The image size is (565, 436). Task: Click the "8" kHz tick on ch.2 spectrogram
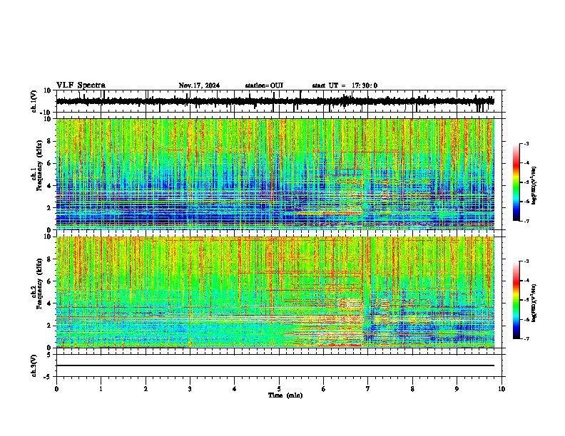50,259
